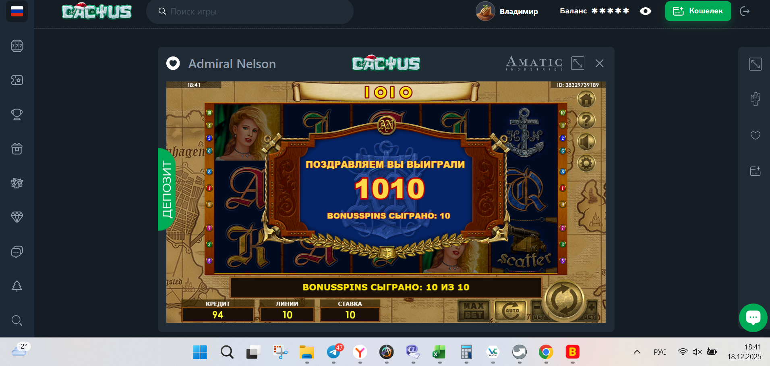
Task: Open the diamond VIP sidebar icon
Action: [17, 217]
